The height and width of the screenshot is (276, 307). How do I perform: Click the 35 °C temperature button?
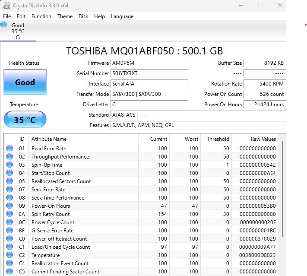coord(25,120)
